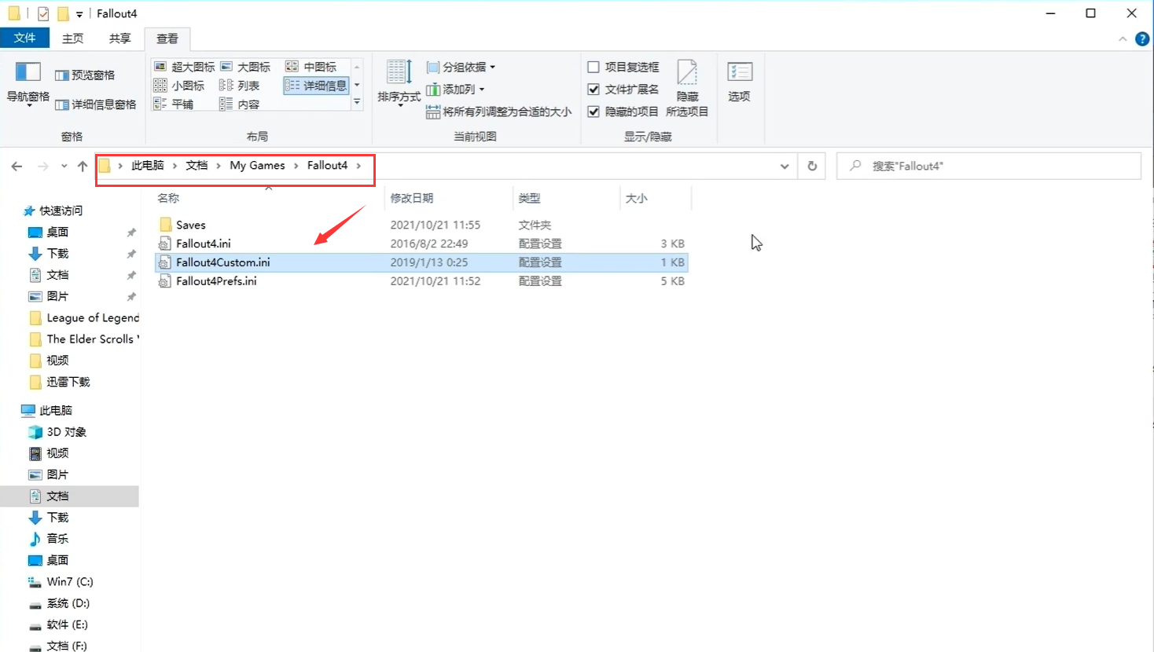Click 文档 in the address bar path
Viewport: 1154px width, 652px height.
[197, 166]
